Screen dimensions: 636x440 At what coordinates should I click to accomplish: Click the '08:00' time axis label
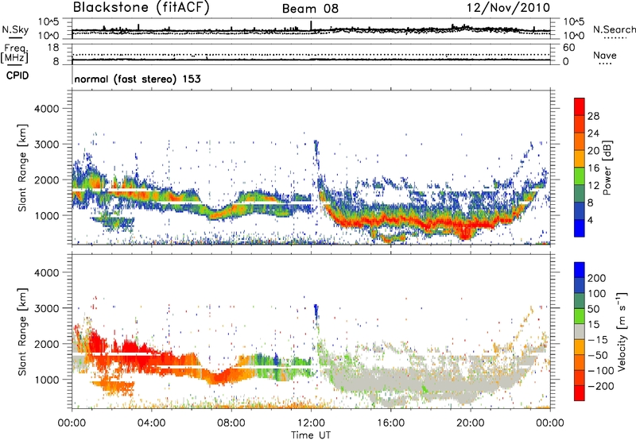231,423
